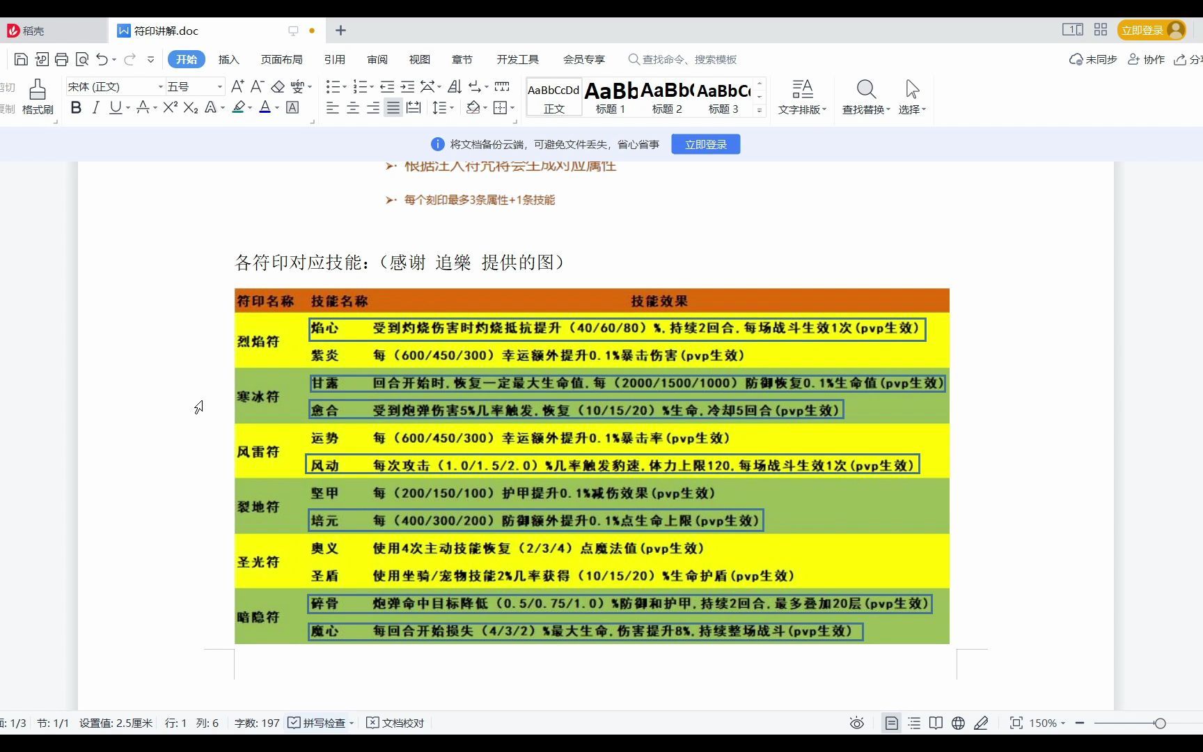1203x752 pixels.
Task: Apply the green highlight color
Action: point(238,107)
